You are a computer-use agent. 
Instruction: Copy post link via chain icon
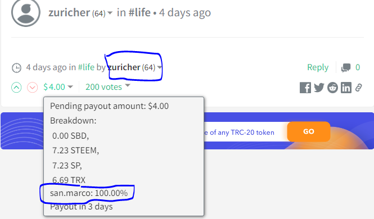click(x=358, y=88)
